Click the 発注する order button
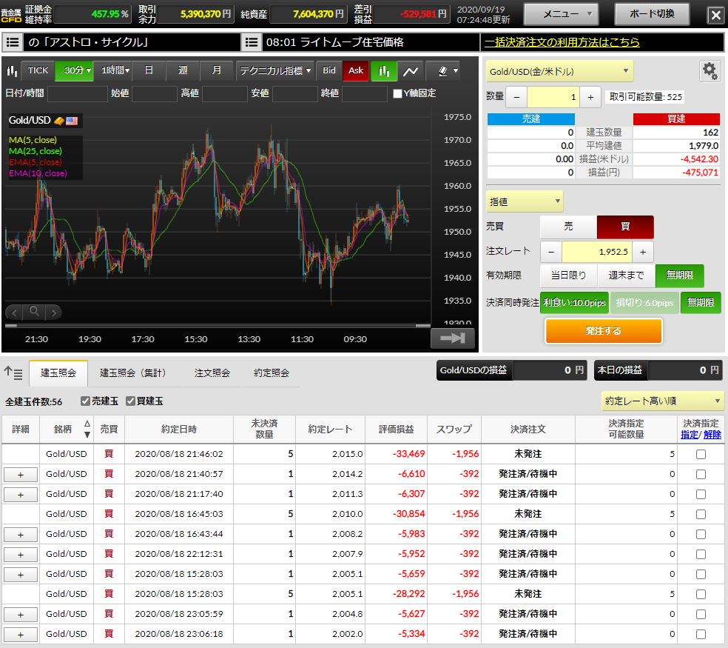The height and width of the screenshot is (648, 728). click(603, 331)
